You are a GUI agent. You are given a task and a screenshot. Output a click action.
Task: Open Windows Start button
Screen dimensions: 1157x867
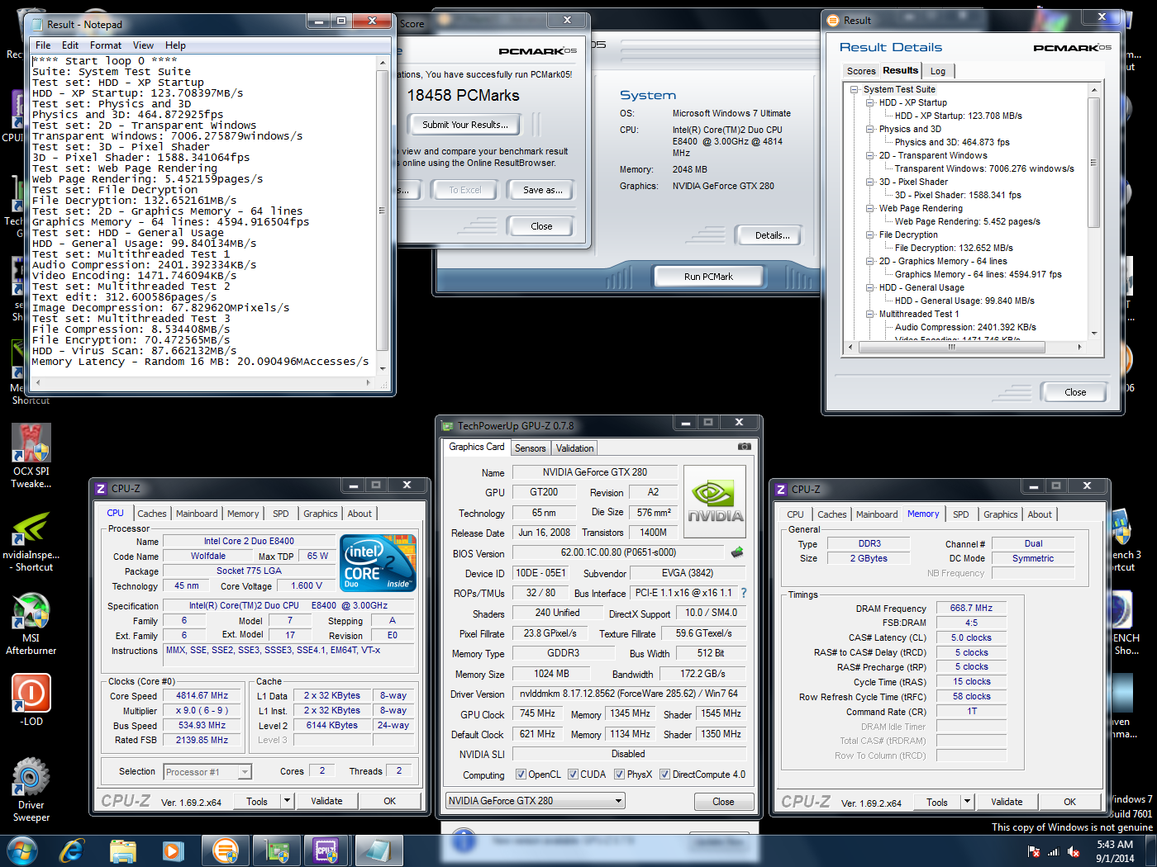click(x=21, y=850)
